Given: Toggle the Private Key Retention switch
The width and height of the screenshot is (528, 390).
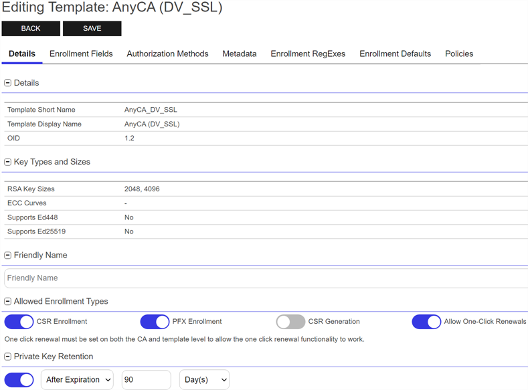Looking at the screenshot, I should [x=19, y=380].
